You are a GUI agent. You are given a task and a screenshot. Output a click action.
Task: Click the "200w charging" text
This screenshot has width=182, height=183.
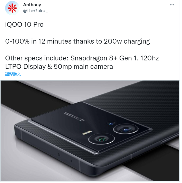tap(127, 41)
